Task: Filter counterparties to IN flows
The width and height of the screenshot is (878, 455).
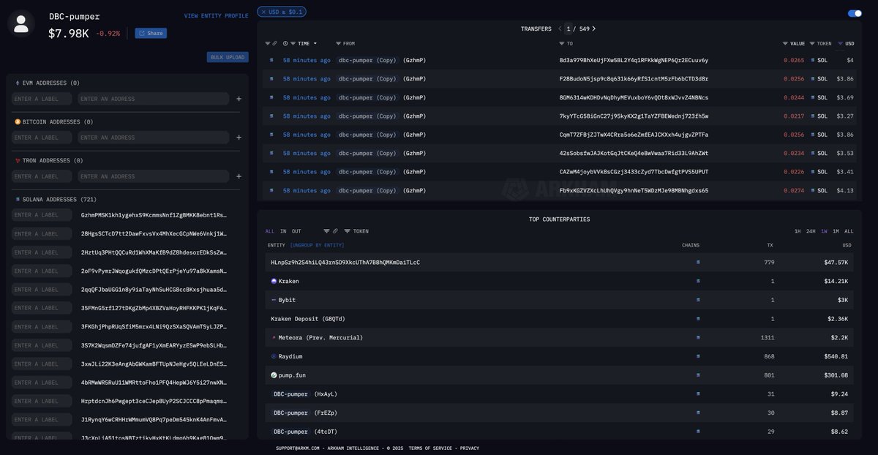Action: pos(283,231)
